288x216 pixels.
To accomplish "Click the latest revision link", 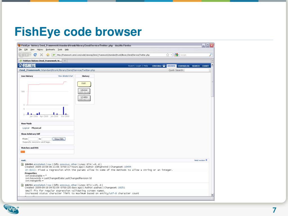I will click(x=199, y=160).
